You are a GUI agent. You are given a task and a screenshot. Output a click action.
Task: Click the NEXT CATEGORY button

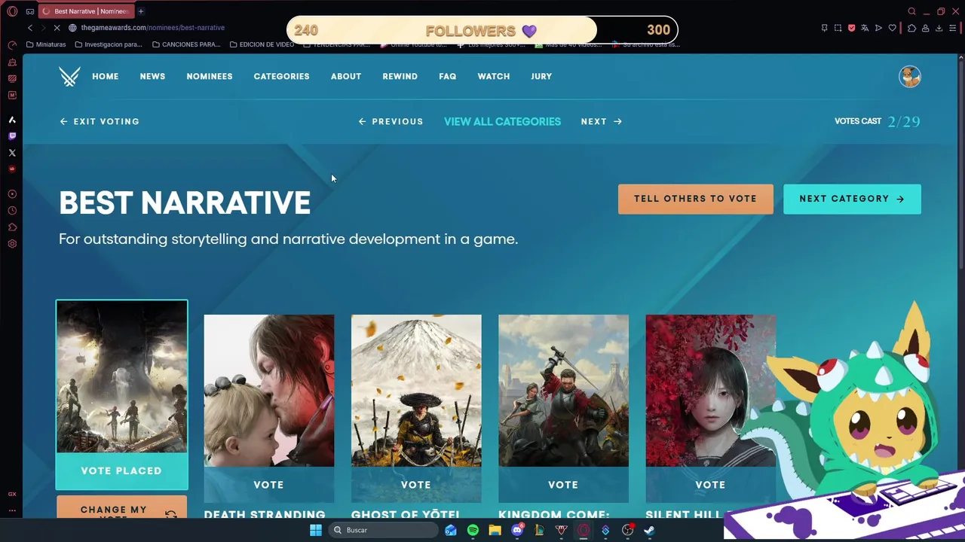click(852, 199)
